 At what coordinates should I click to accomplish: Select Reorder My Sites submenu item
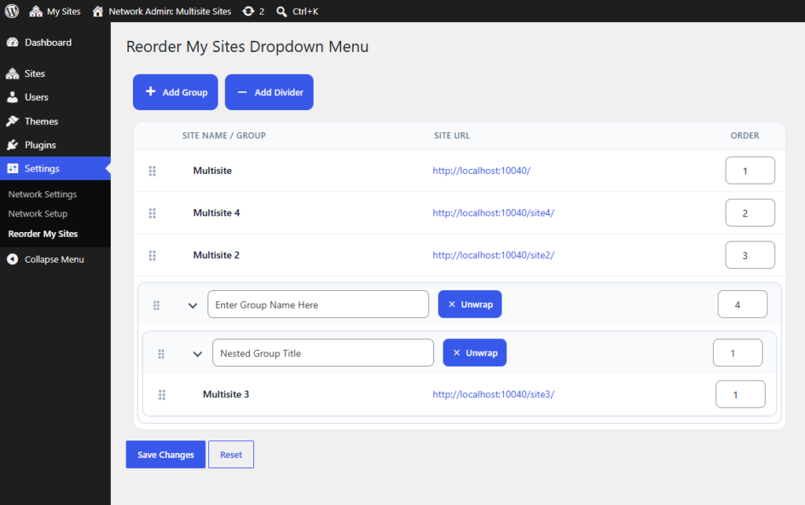(x=42, y=234)
